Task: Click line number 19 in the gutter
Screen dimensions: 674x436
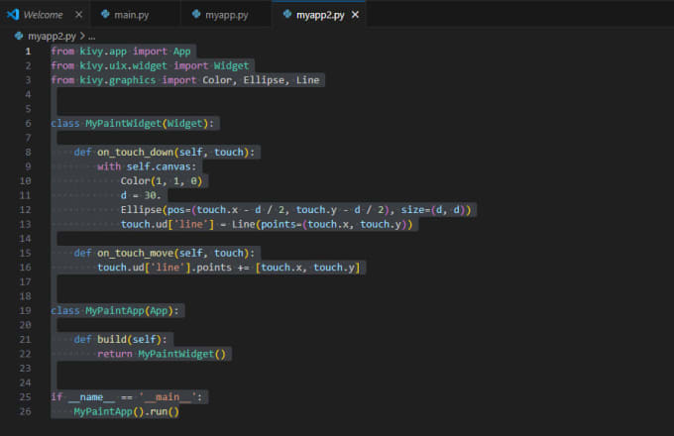Action: 26,311
